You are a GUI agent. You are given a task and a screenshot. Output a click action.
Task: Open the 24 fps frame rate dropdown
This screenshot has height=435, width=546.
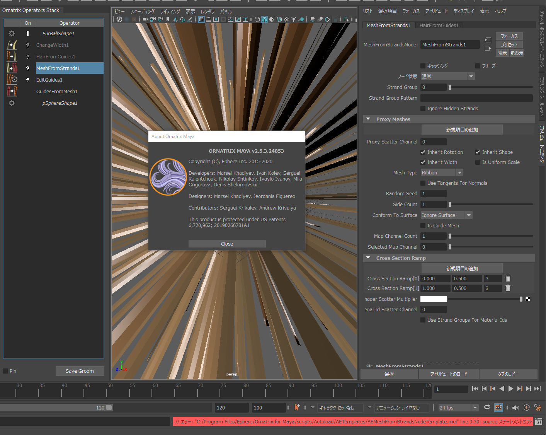tap(459, 408)
